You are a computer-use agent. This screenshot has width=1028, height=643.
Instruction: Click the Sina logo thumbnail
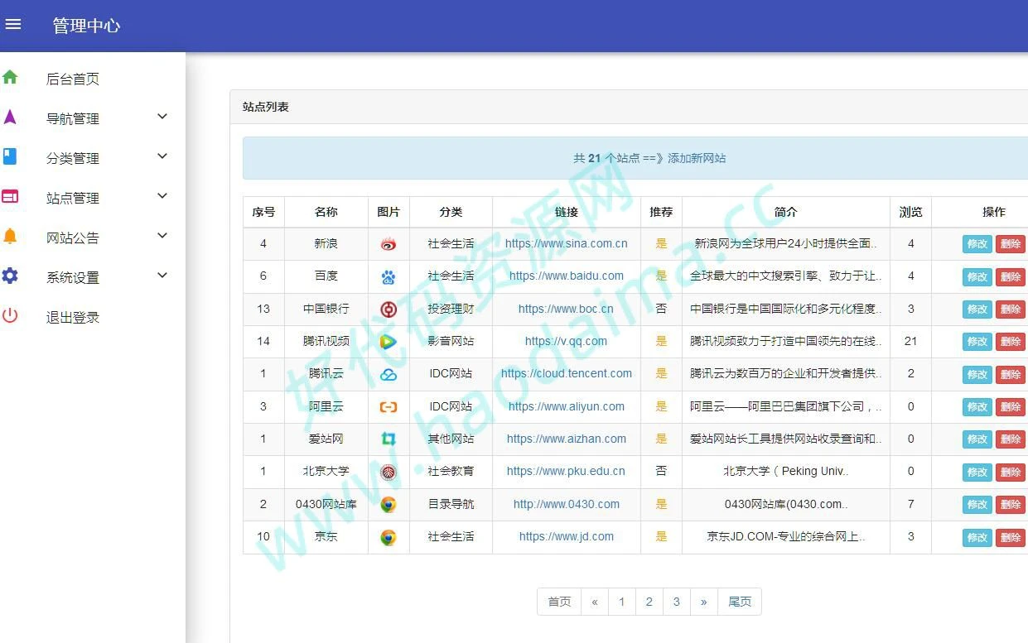point(389,244)
